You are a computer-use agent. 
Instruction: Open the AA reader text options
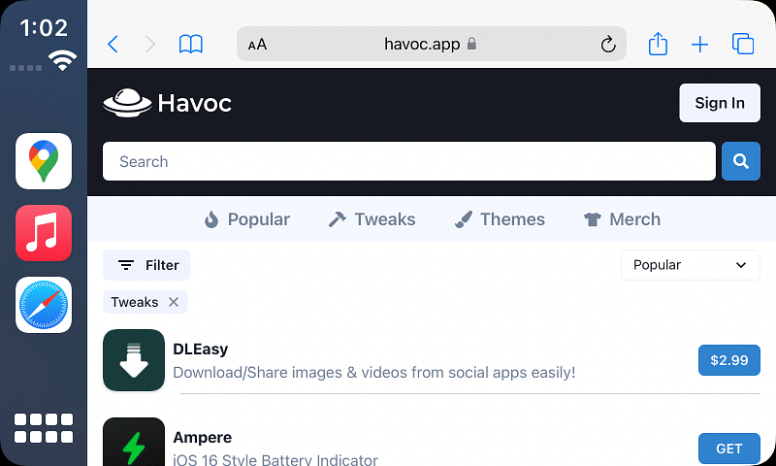(x=257, y=45)
